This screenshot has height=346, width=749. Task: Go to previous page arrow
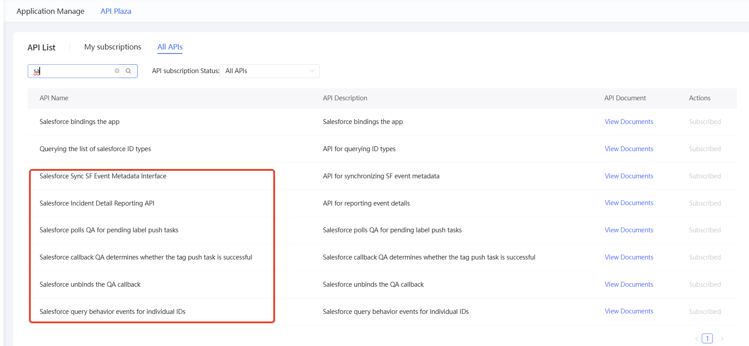696,338
